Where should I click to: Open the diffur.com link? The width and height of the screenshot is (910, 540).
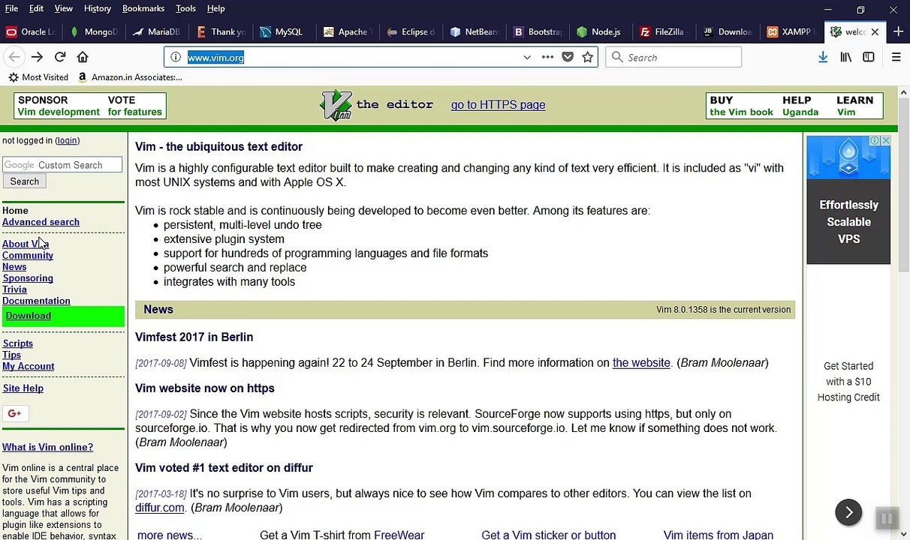coord(159,508)
